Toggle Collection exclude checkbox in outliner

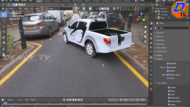[x=156, y=12]
